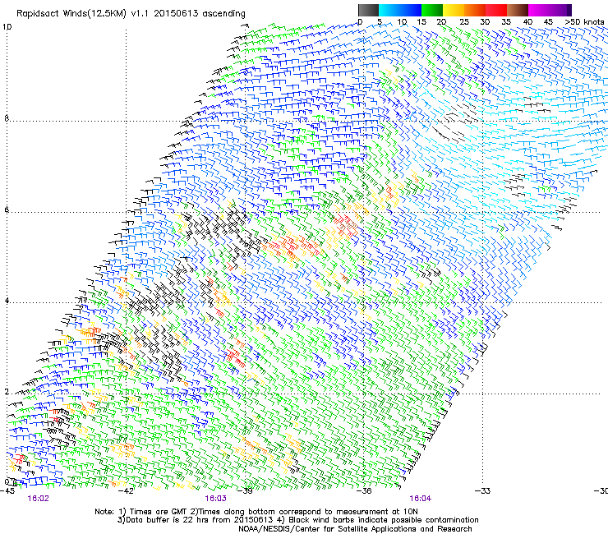Viewport: 608px width, 534px height.
Task: Click the note line 'Times are GMT'
Action: click(157, 512)
